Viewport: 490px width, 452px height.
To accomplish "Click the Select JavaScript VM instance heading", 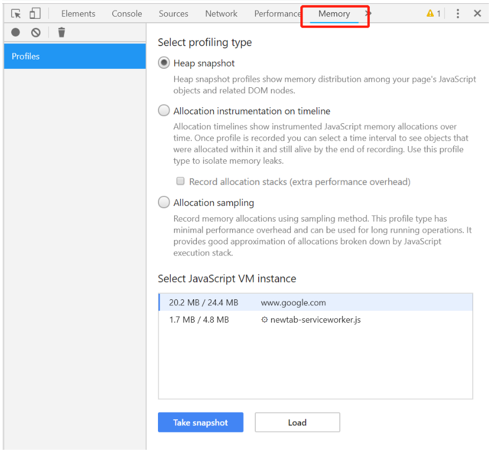I will 227,278.
